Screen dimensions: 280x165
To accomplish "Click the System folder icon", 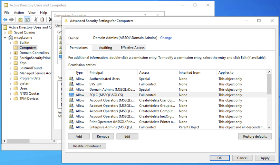I will point(16,83).
